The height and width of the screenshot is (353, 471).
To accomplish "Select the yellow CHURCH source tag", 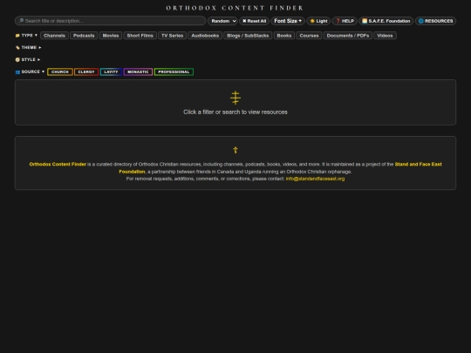I will [60, 71].
